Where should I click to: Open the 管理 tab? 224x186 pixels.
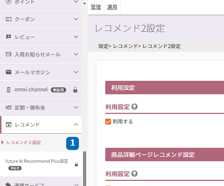click(x=96, y=7)
